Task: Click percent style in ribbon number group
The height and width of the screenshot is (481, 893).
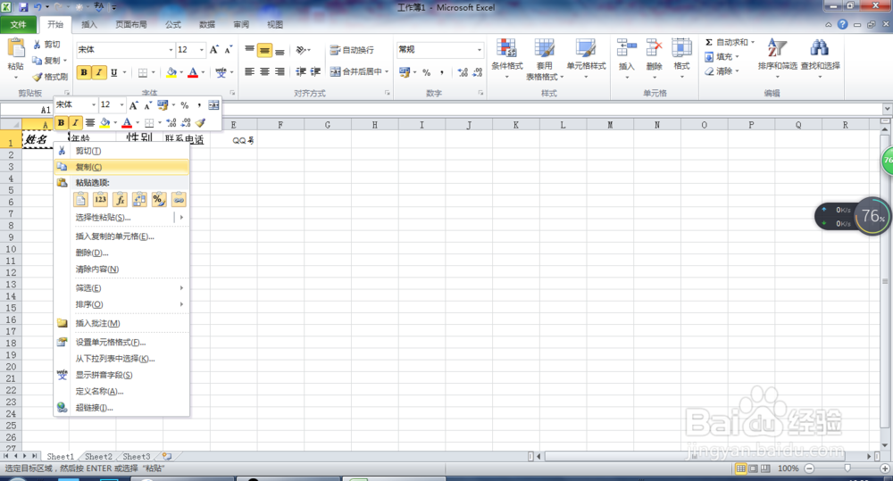Action: pyautogui.click(x=427, y=72)
